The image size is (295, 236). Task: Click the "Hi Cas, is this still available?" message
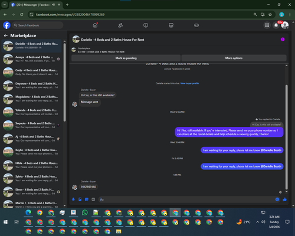[97, 95]
